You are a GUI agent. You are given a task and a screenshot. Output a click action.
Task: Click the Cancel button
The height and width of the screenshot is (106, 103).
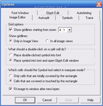(x=47, y=100)
